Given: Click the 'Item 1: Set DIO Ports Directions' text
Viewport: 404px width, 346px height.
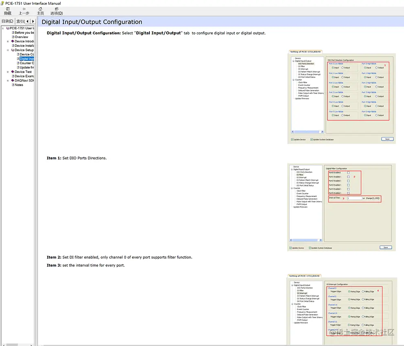Looking at the screenshot, I should (x=77, y=158).
